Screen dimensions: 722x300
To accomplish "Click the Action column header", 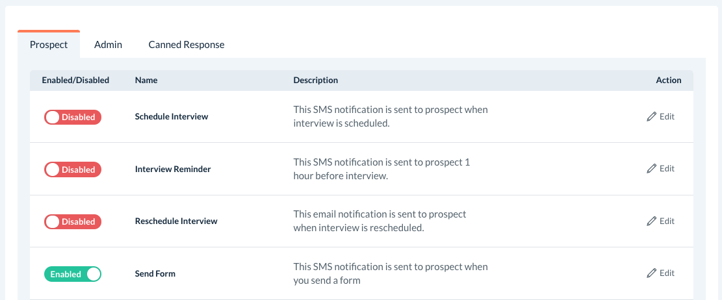I will pos(668,81).
